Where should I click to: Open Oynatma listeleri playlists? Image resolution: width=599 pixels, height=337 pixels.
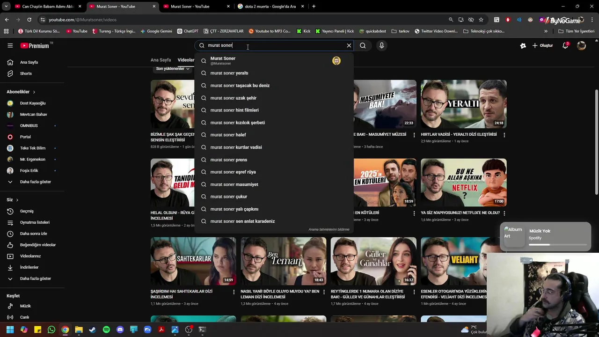click(x=35, y=222)
